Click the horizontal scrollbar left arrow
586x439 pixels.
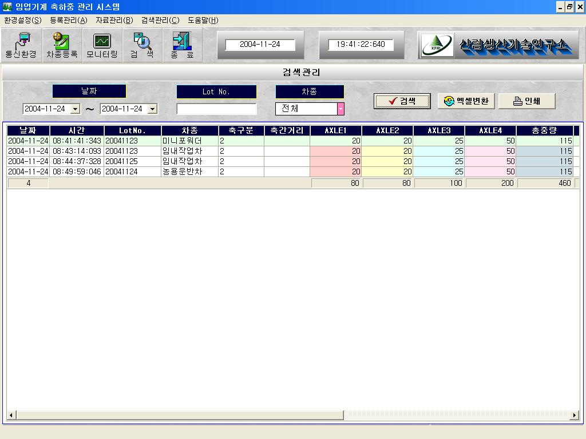click(x=11, y=415)
